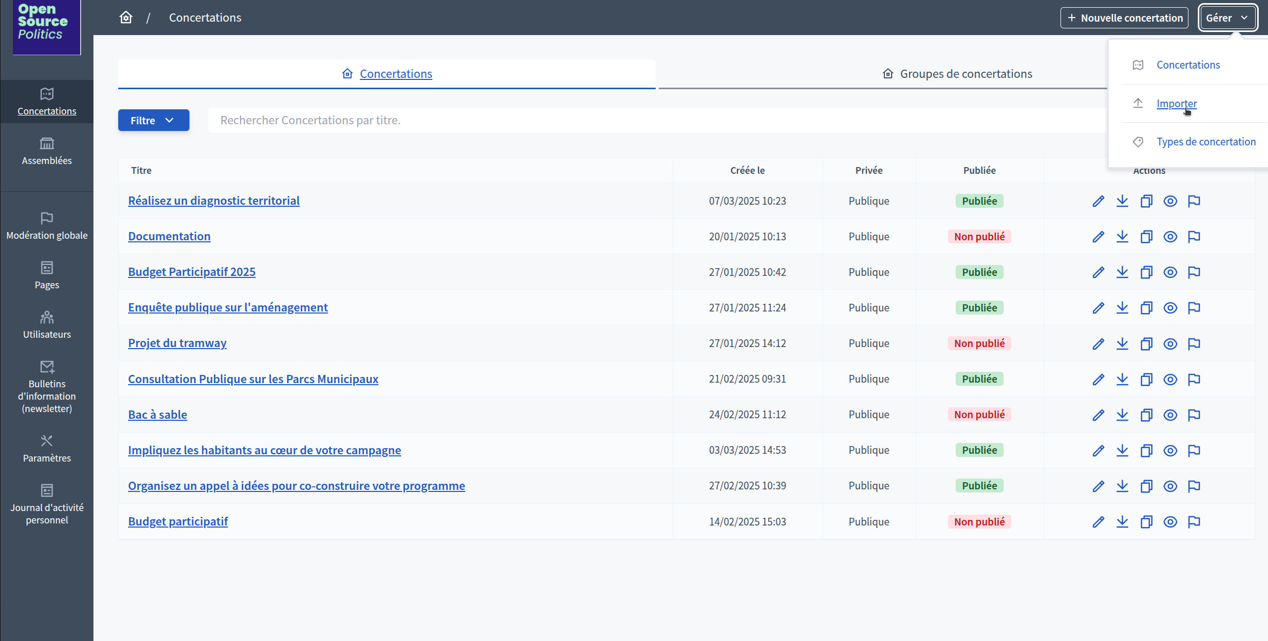Image resolution: width=1268 pixels, height=641 pixels.
Task: Open Paramètres from the sidebar
Action: click(x=46, y=449)
